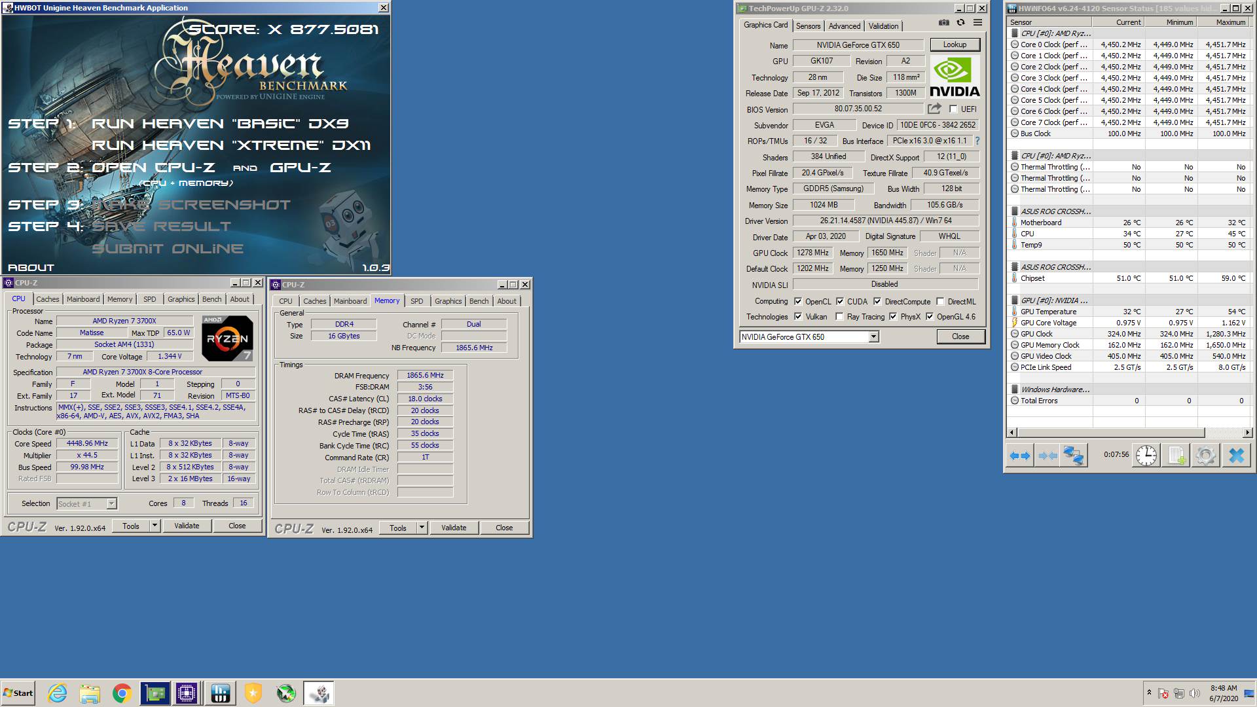Select the GPU Temperature sensor row
Viewport: 1257px width, 707px height.
click(1129, 312)
